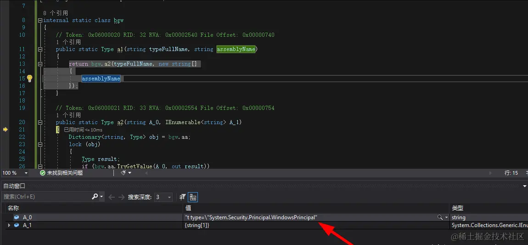Click method name 'a1' on line 11
The height and width of the screenshot is (245, 528).
coord(120,49)
